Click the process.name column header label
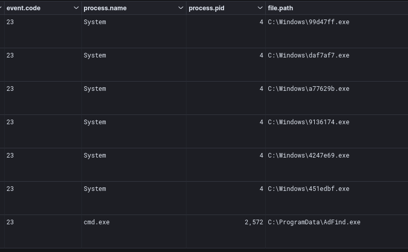The image size is (408, 252). [105, 8]
